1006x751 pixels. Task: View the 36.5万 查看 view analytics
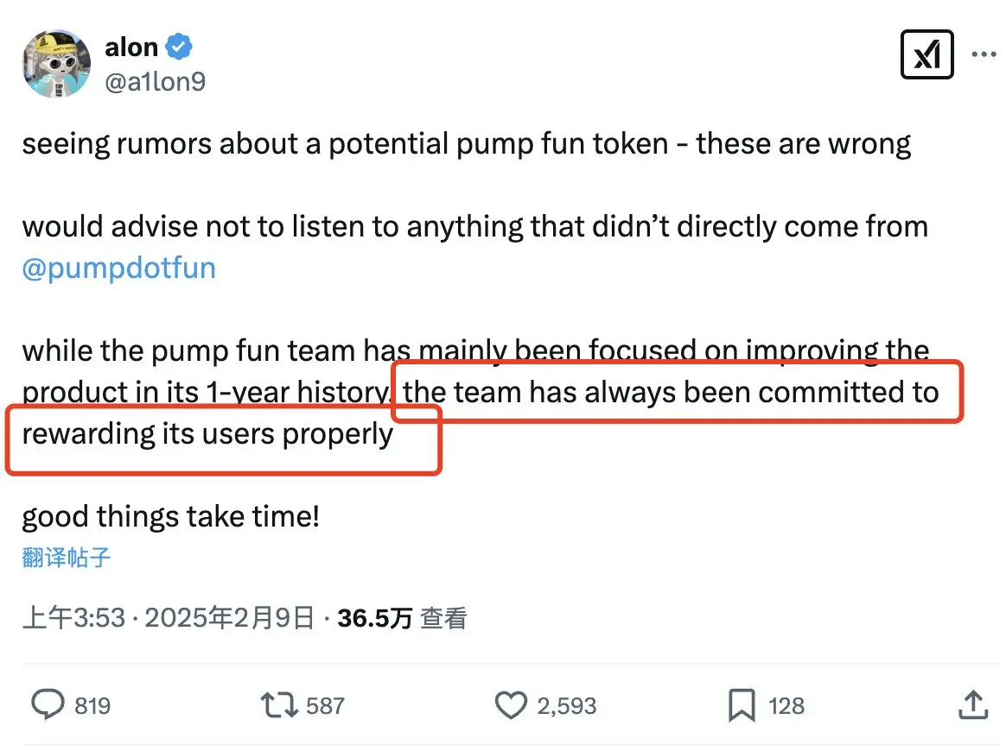click(x=402, y=618)
